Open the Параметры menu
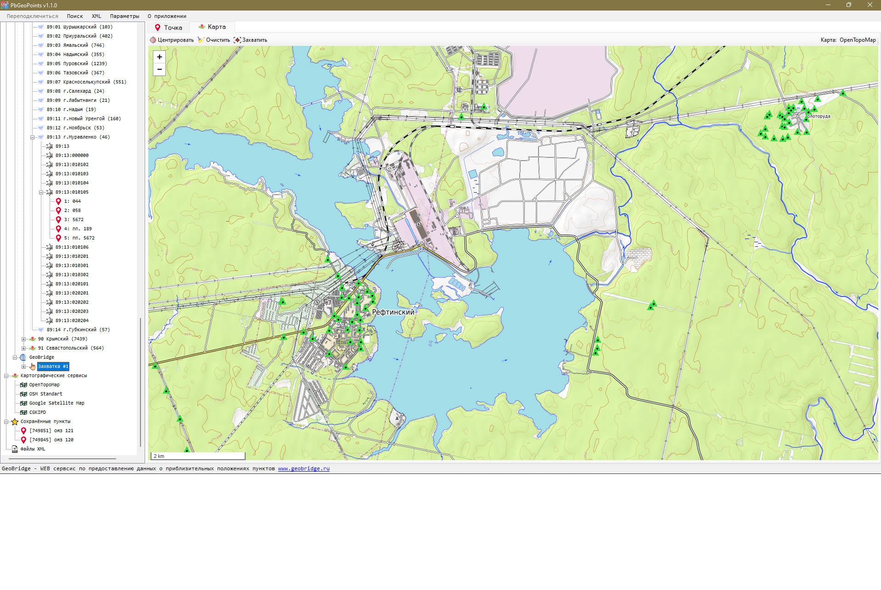 click(x=124, y=16)
